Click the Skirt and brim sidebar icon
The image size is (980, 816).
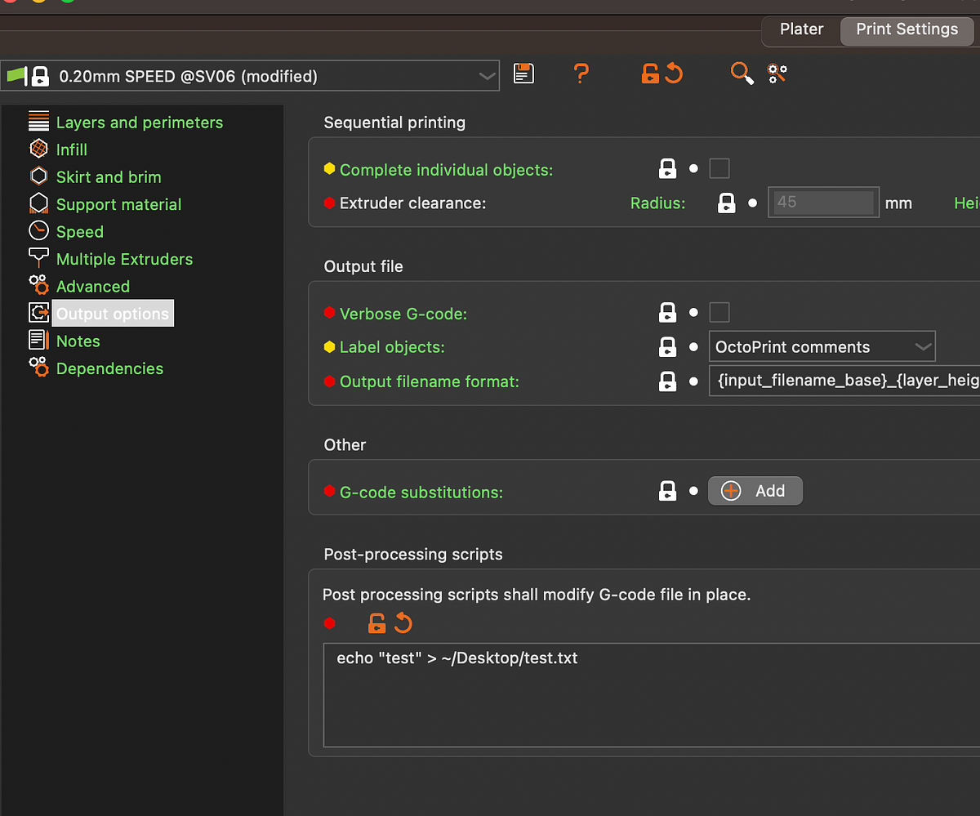tap(38, 176)
